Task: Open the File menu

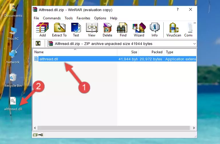Action: click(x=36, y=18)
